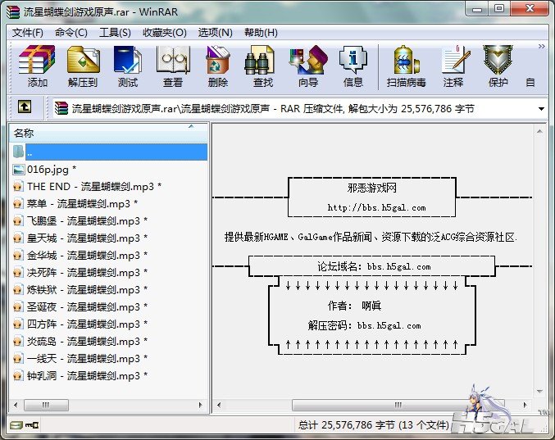Click 名称 column sort arrow
Screen dimensions: 555x440
191,126
